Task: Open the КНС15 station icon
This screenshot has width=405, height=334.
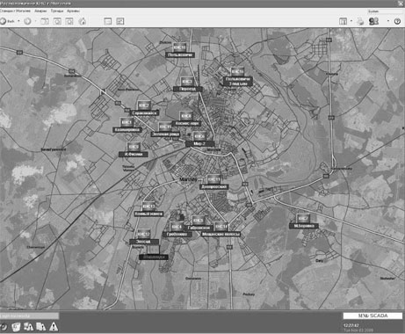Action: [165, 127]
